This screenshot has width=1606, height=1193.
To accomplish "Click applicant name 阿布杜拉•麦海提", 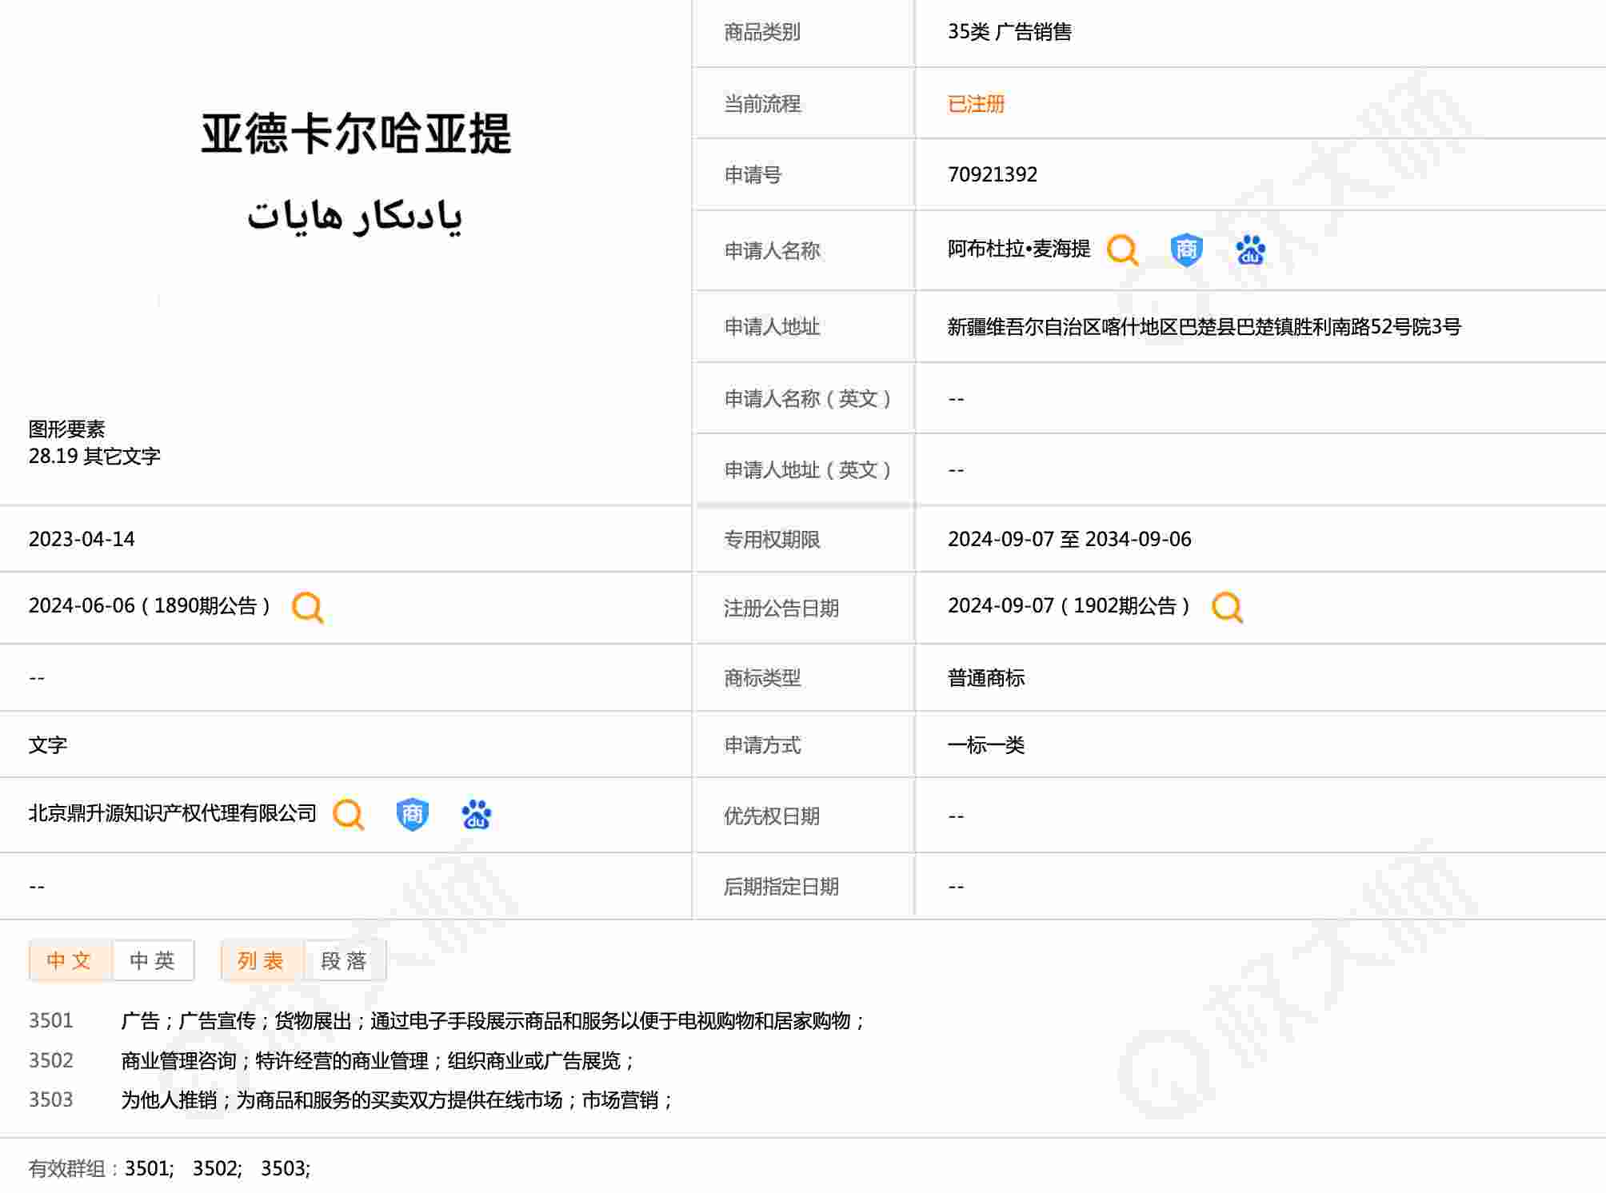I will 1018,249.
